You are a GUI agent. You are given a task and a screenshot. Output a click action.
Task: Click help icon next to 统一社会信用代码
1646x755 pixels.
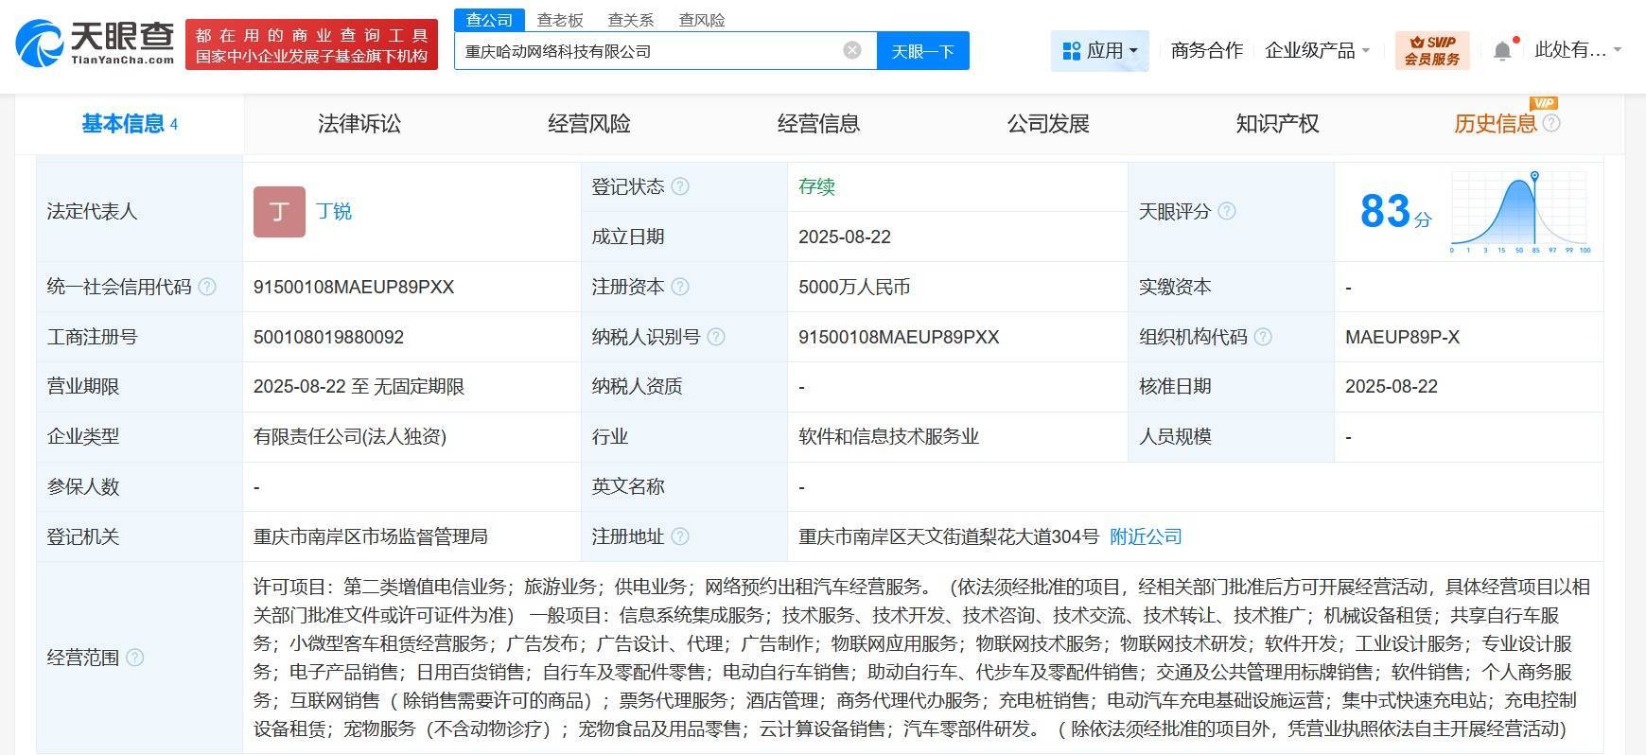207,287
